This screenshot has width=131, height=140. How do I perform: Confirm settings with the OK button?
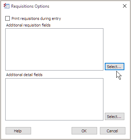(x=84, y=131)
